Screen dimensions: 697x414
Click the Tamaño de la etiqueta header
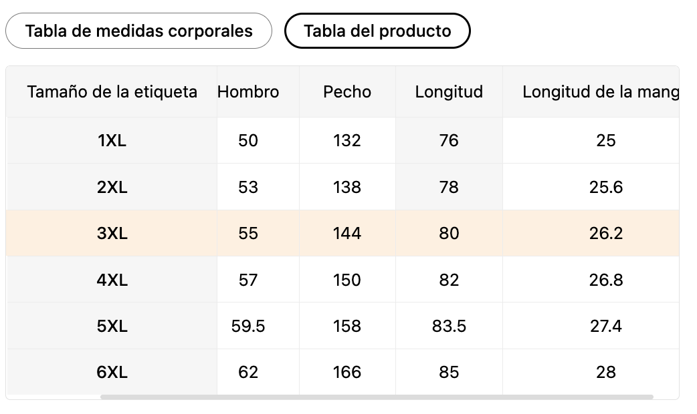(x=112, y=91)
